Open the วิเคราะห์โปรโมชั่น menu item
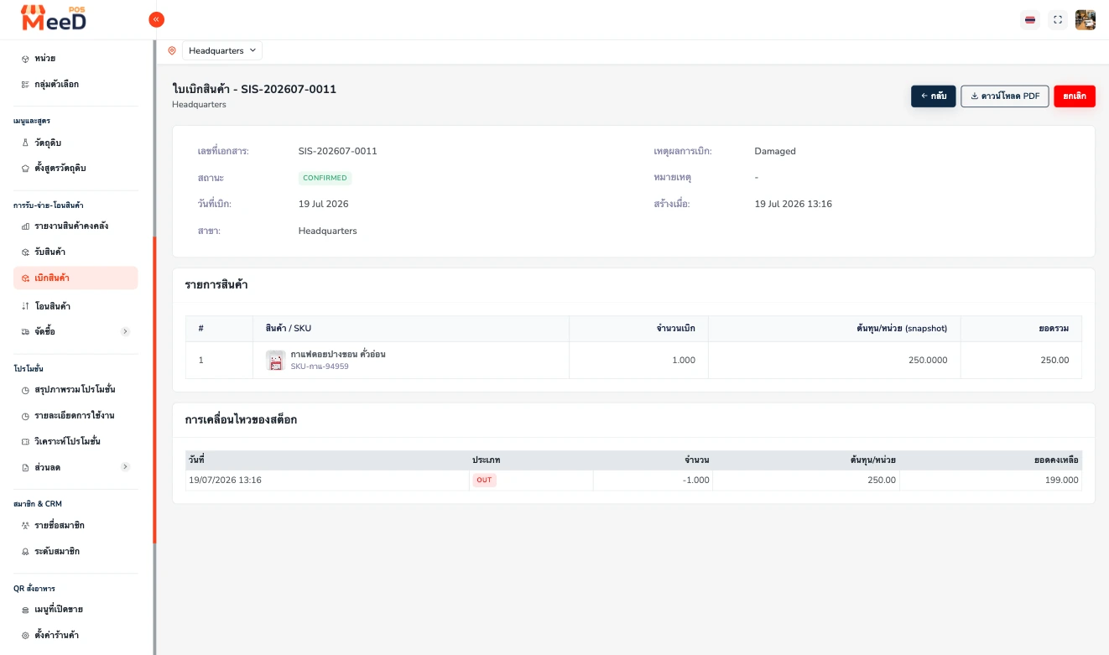 click(75, 441)
